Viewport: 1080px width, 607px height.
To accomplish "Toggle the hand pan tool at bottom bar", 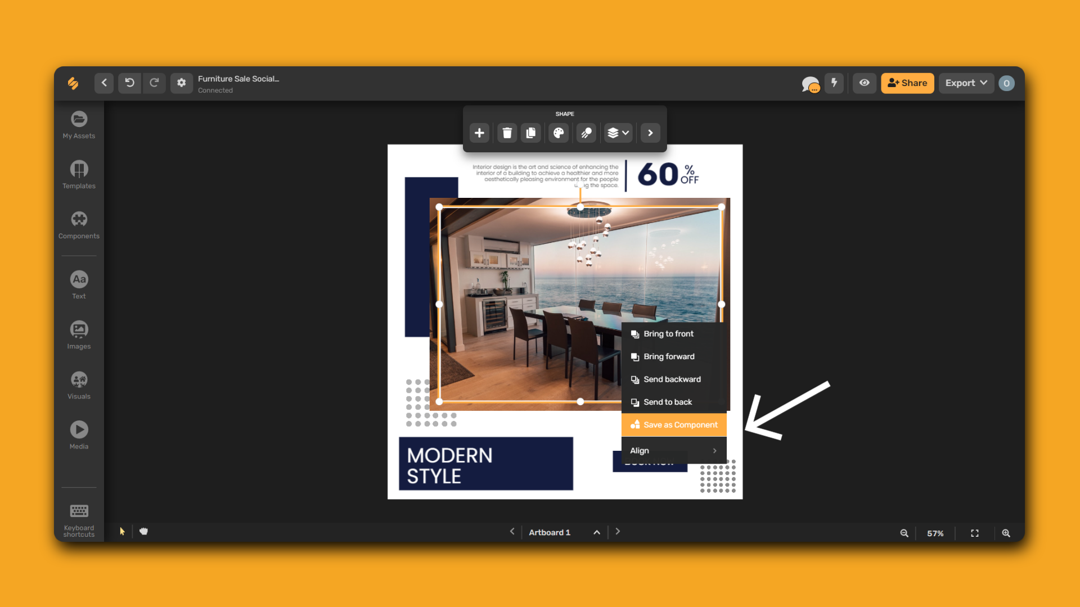I will 144,531.
